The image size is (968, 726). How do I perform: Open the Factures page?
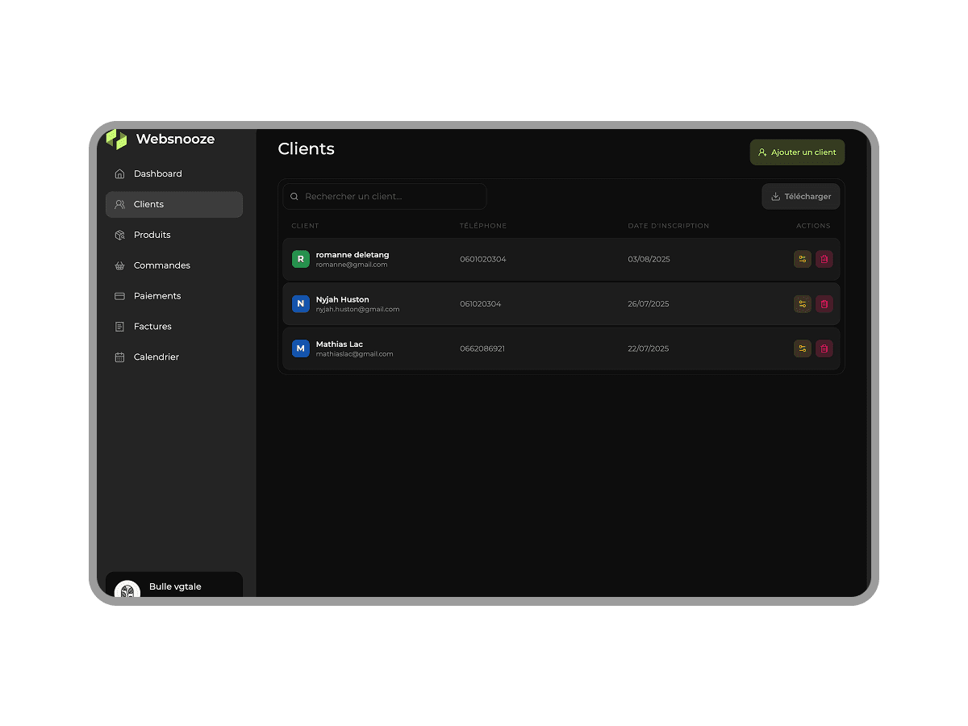[x=152, y=327]
